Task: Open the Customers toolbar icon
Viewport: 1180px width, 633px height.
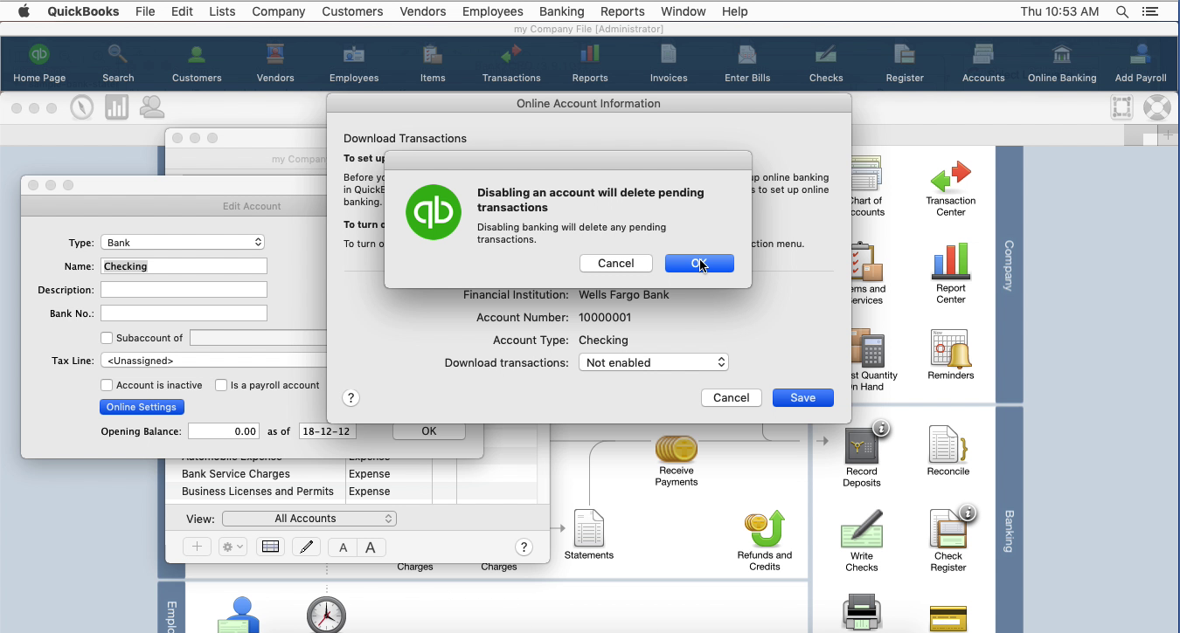Action: (x=197, y=64)
